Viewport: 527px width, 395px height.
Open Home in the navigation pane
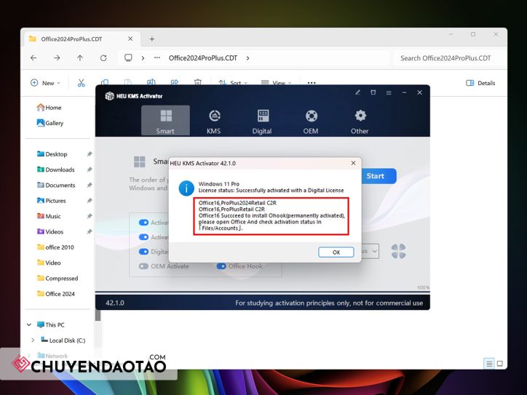[x=49, y=108]
